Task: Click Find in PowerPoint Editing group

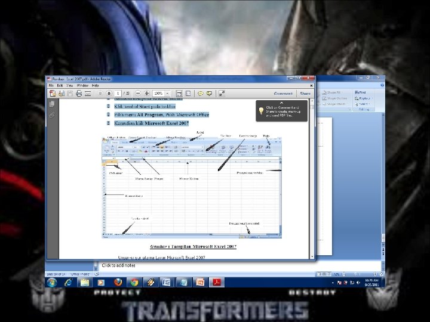Action: [360, 92]
